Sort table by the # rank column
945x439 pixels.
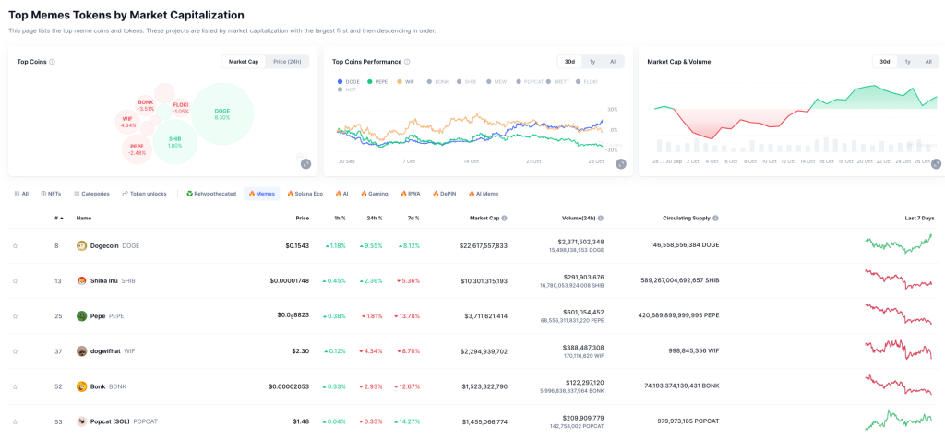pyautogui.click(x=57, y=219)
